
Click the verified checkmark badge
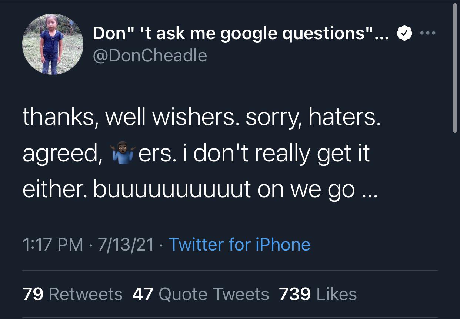click(404, 34)
